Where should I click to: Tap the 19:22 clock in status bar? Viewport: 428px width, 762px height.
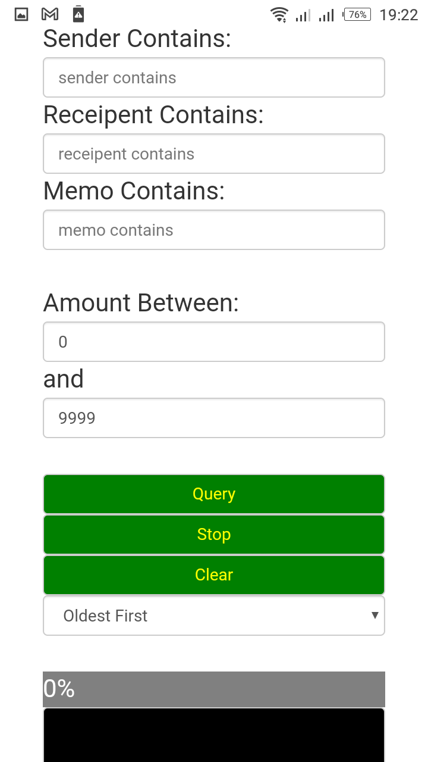[x=398, y=15]
